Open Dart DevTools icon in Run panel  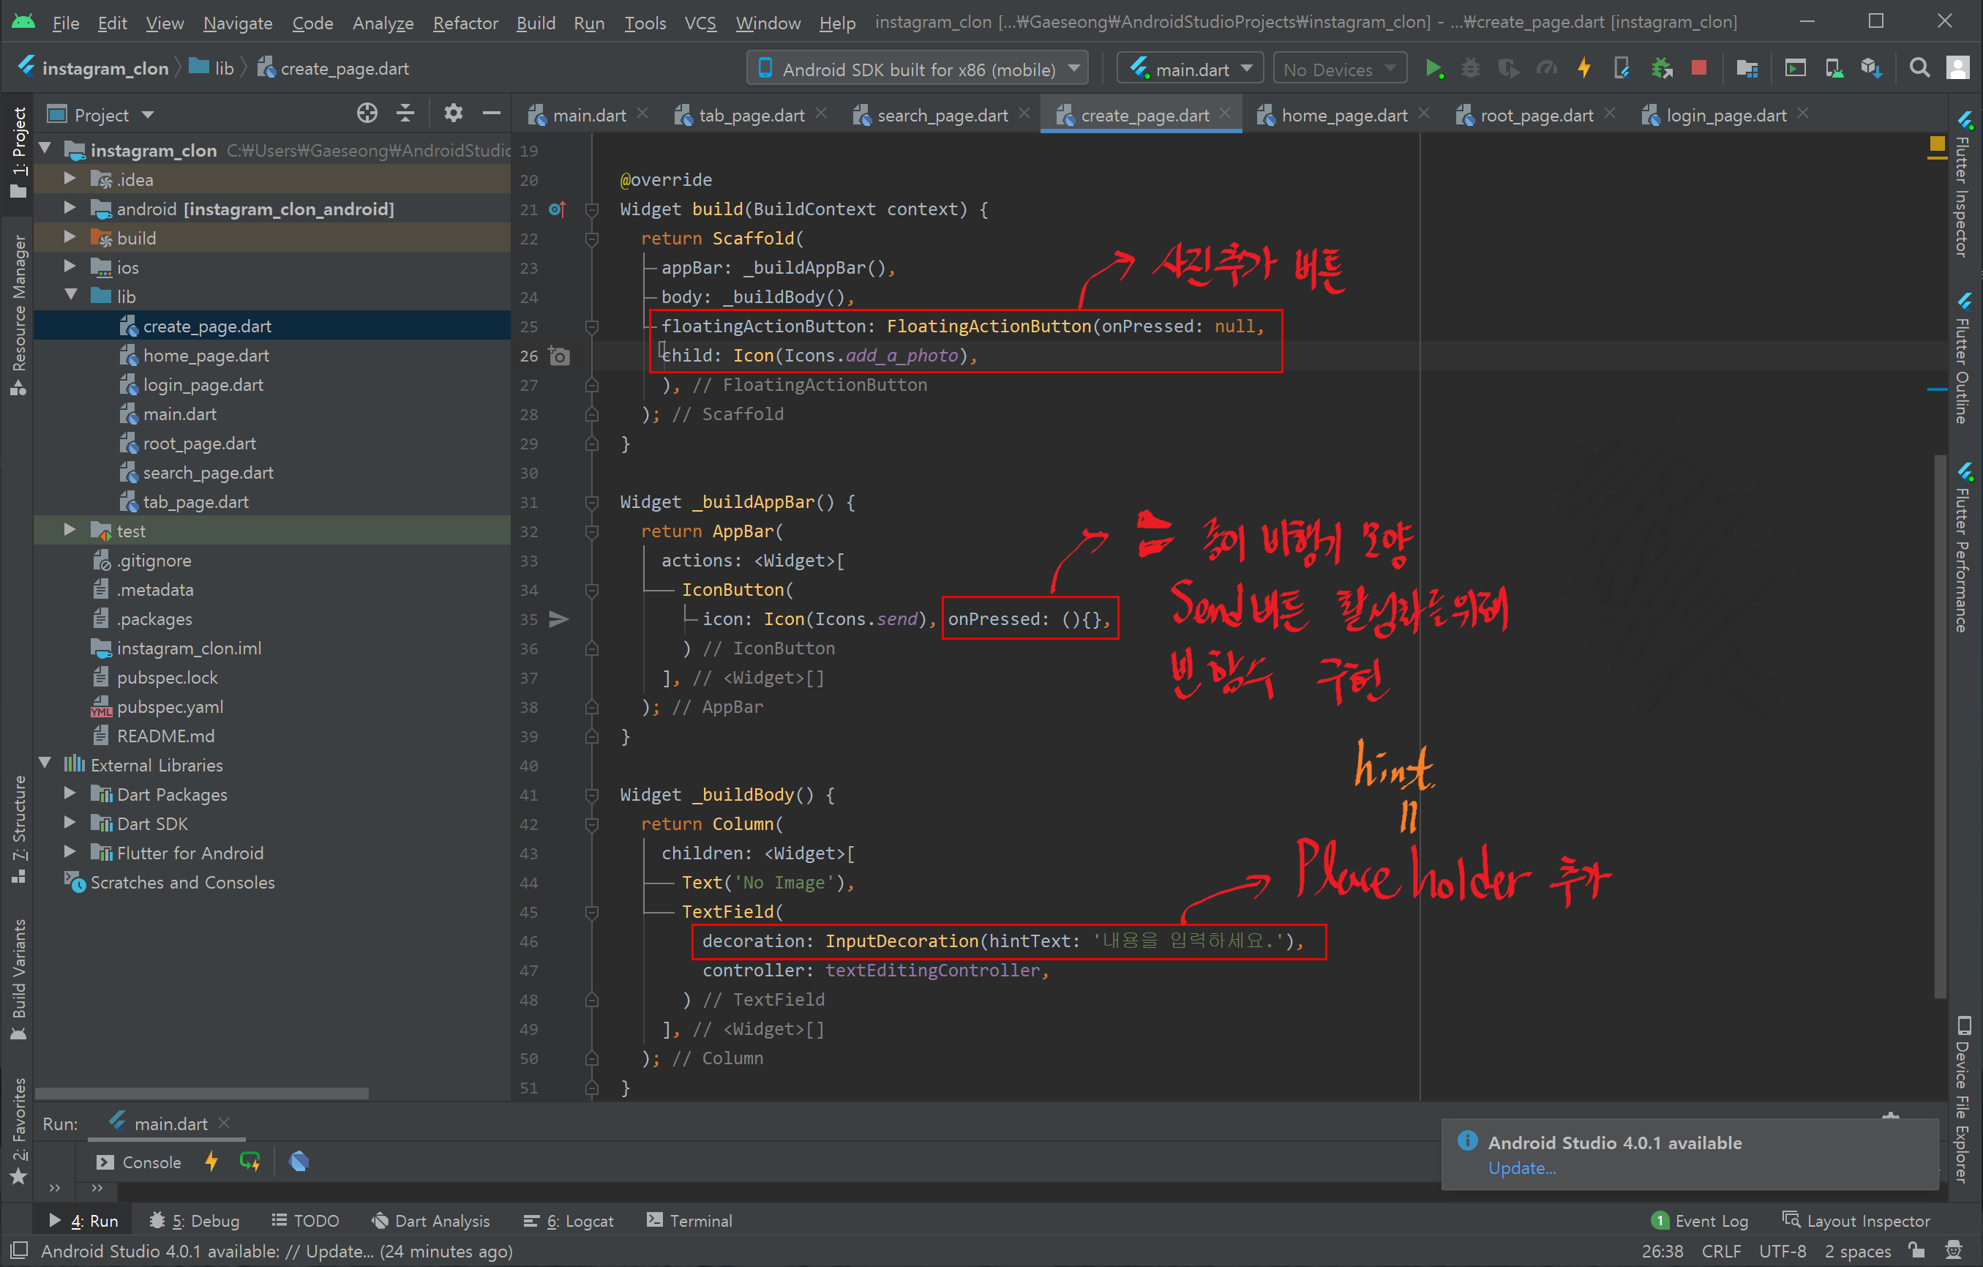(x=299, y=1162)
